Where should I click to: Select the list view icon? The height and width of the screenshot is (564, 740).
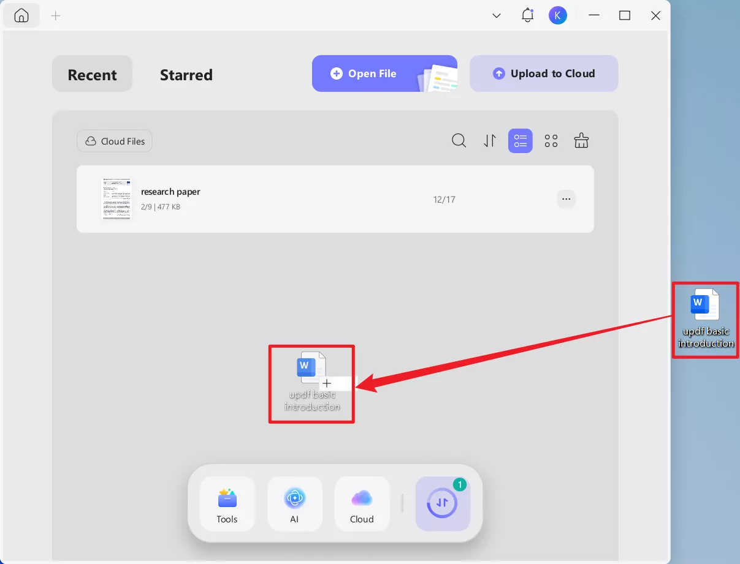pos(520,141)
